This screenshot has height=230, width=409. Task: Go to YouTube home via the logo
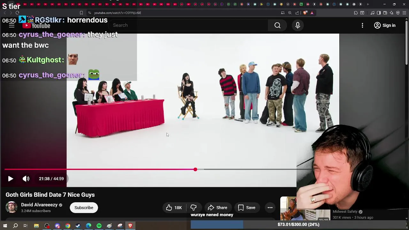tap(36, 26)
